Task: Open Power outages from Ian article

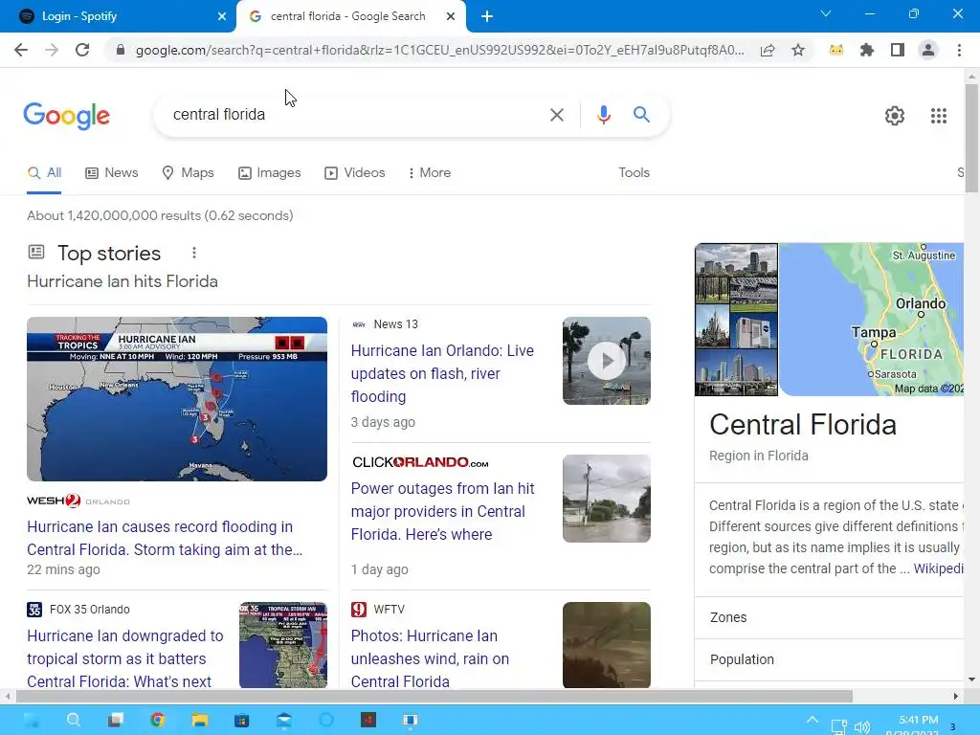Action: point(442,511)
